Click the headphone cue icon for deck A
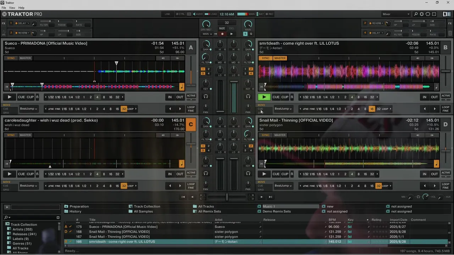This screenshot has width=454, height=255. click(x=206, y=97)
